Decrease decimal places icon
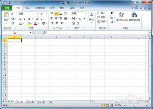153x109 pixels. (x=78, y=23)
